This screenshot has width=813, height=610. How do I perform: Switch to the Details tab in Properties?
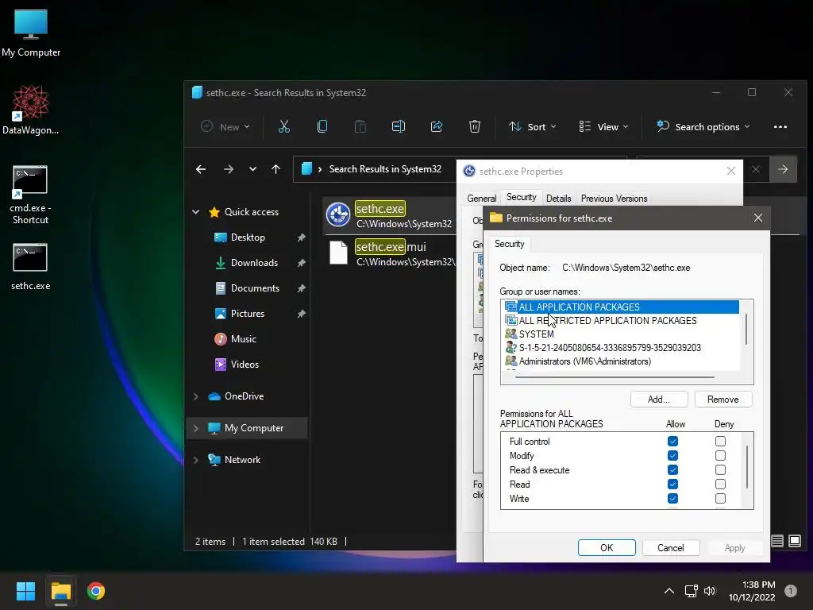[558, 198]
